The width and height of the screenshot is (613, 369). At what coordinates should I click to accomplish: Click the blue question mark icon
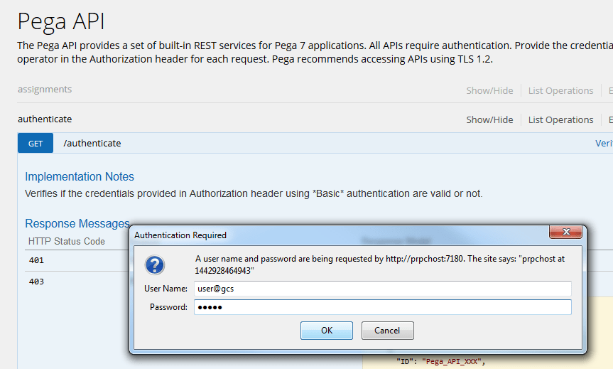(155, 265)
